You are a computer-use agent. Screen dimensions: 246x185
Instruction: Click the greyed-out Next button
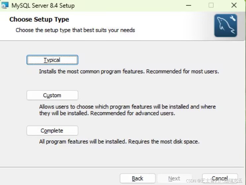pyautogui.click(x=174, y=178)
